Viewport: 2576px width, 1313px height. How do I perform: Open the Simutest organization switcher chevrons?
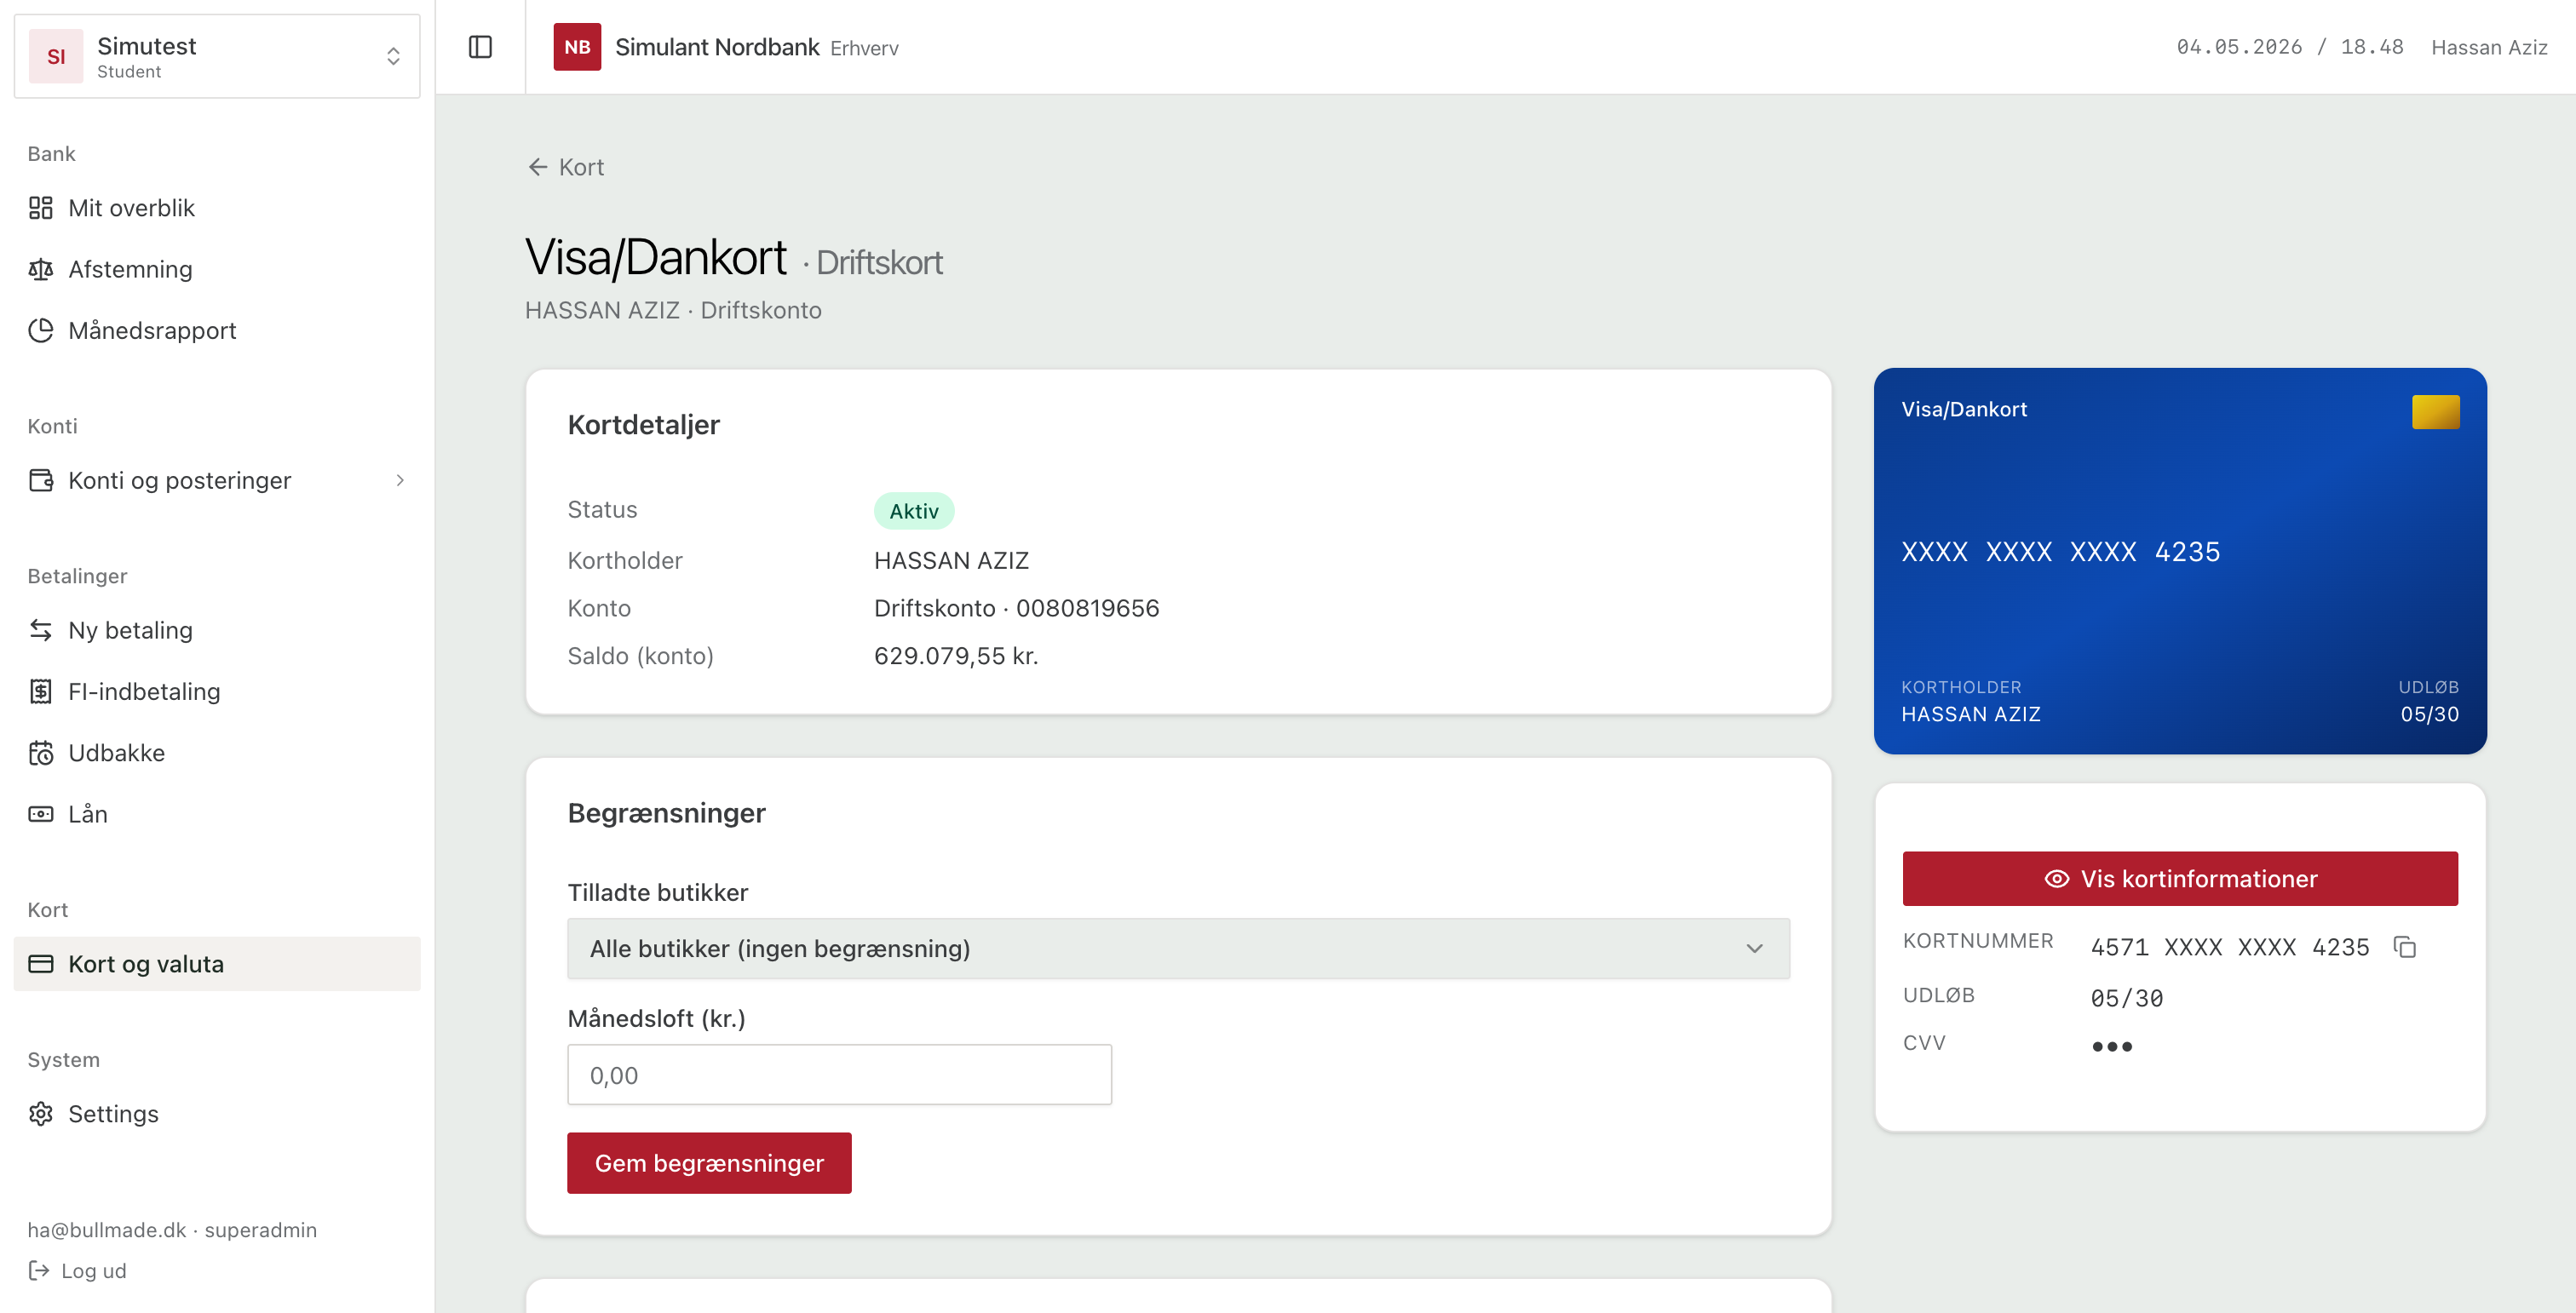coord(393,56)
